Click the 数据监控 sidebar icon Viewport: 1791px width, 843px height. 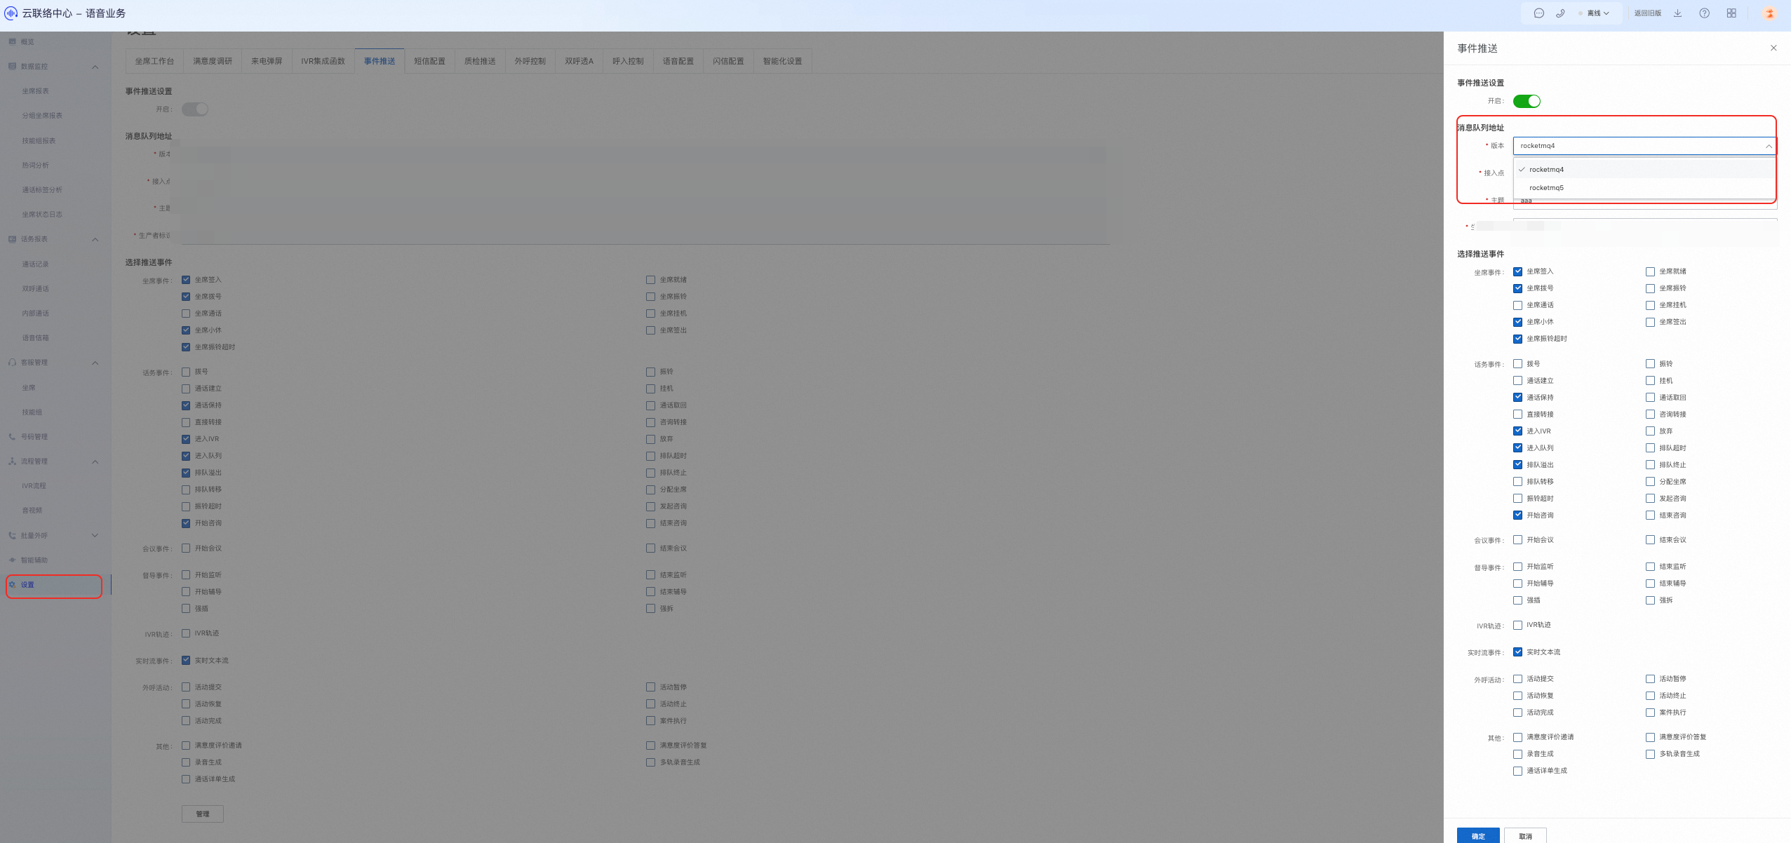(x=12, y=66)
